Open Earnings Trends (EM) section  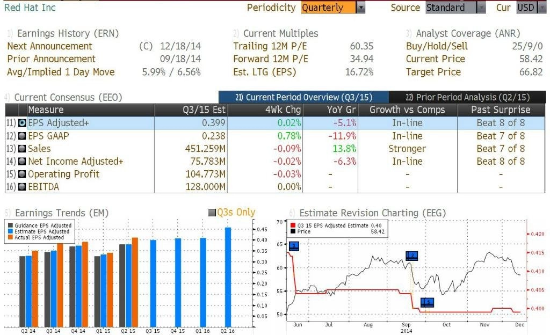point(62,213)
